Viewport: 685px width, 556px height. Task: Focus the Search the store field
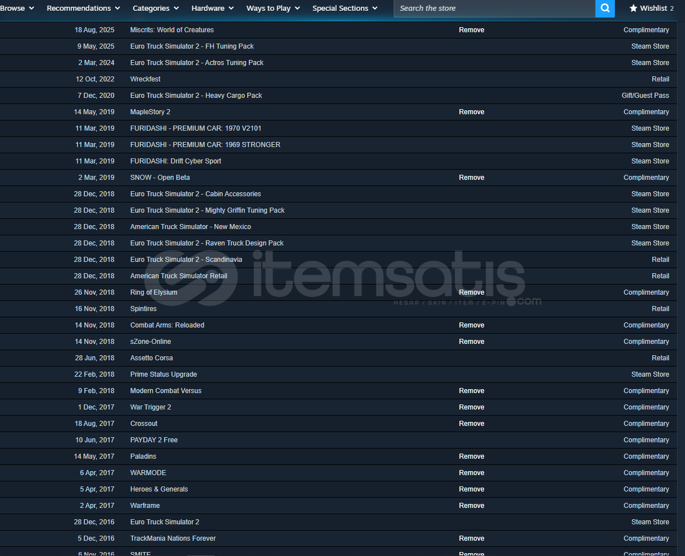pos(494,8)
